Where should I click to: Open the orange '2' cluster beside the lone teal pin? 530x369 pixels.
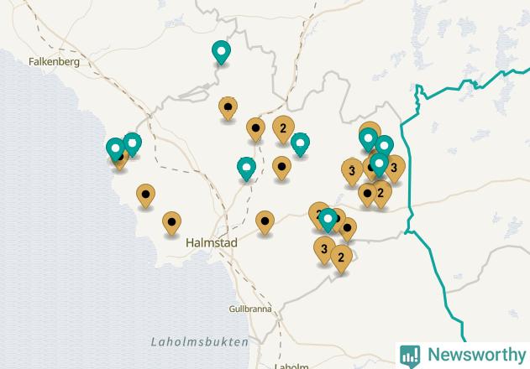(283, 130)
